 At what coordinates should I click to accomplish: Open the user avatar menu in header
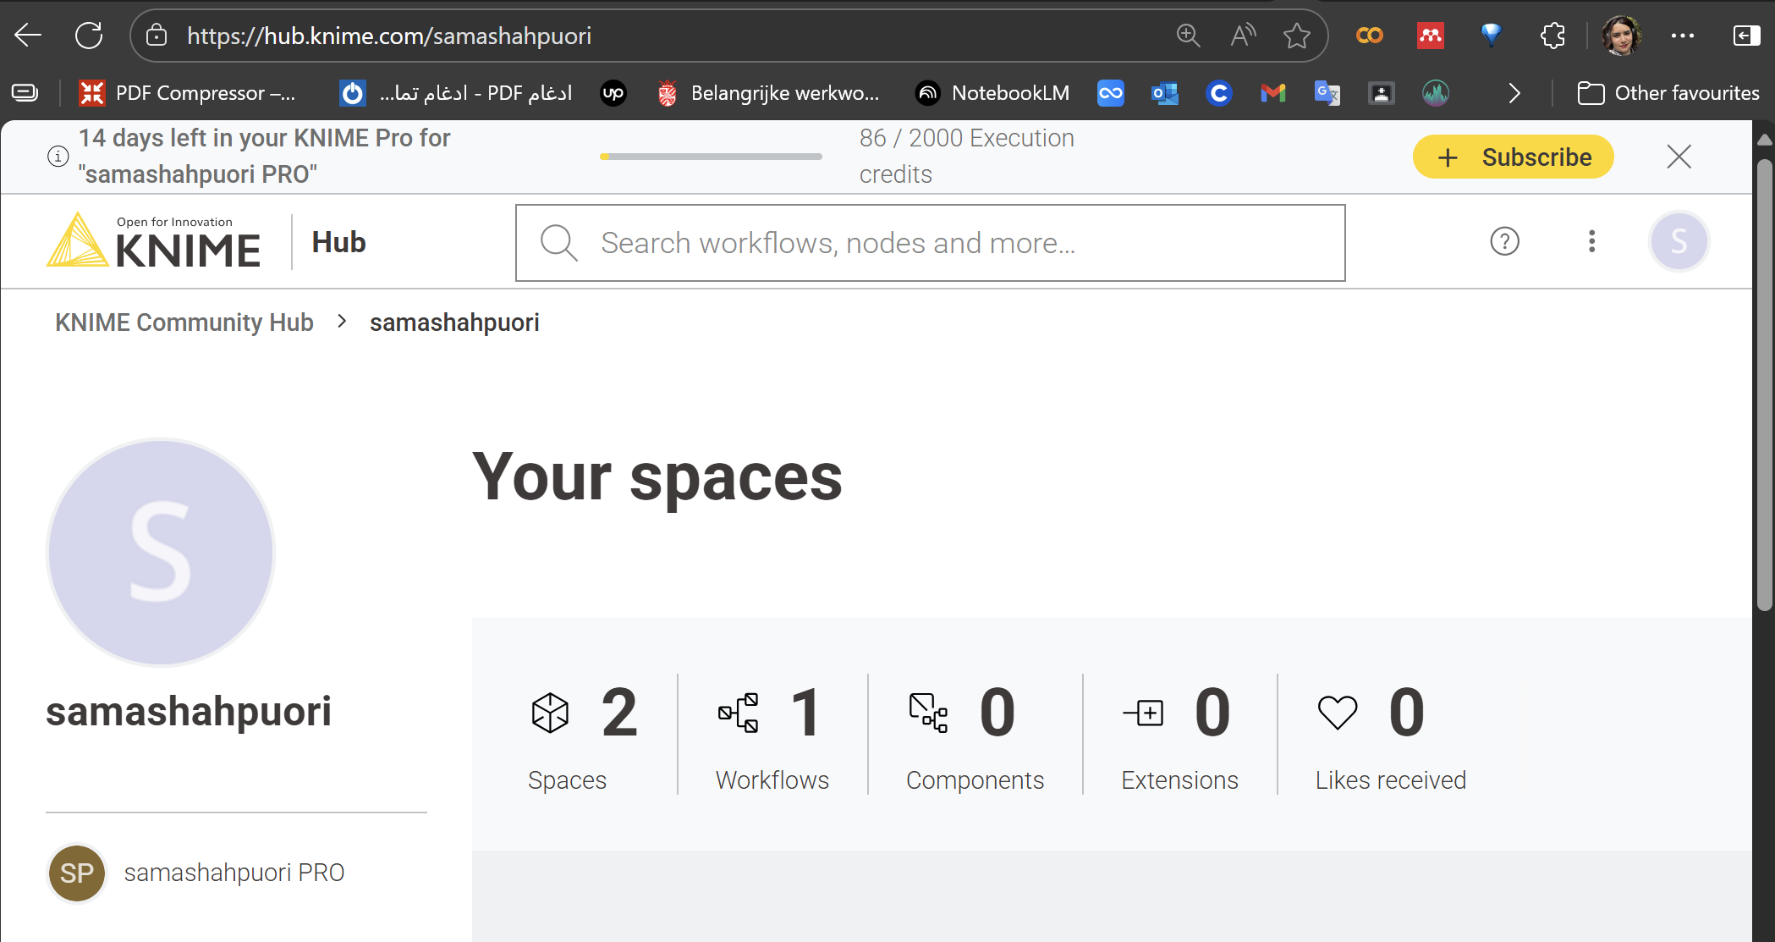point(1679,242)
